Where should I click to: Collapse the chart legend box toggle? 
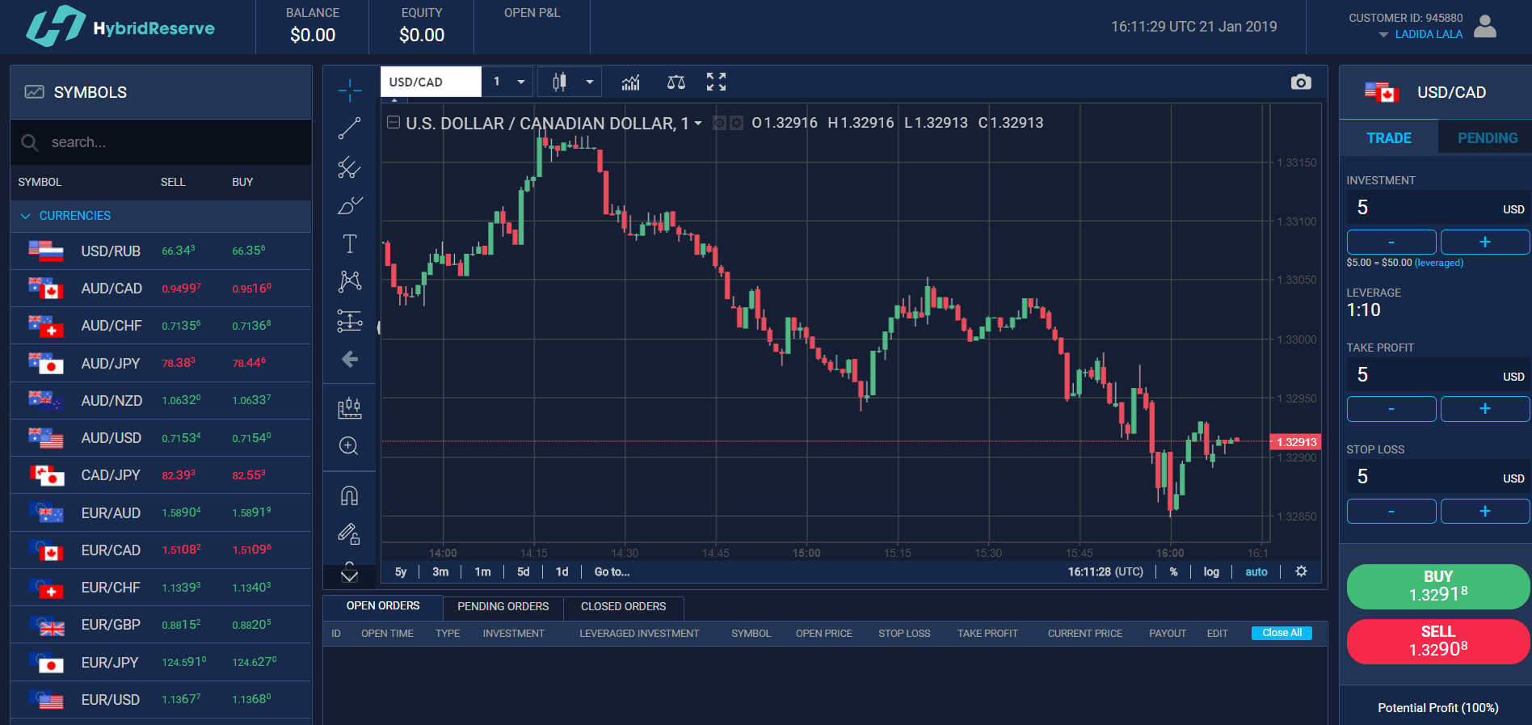(x=394, y=123)
